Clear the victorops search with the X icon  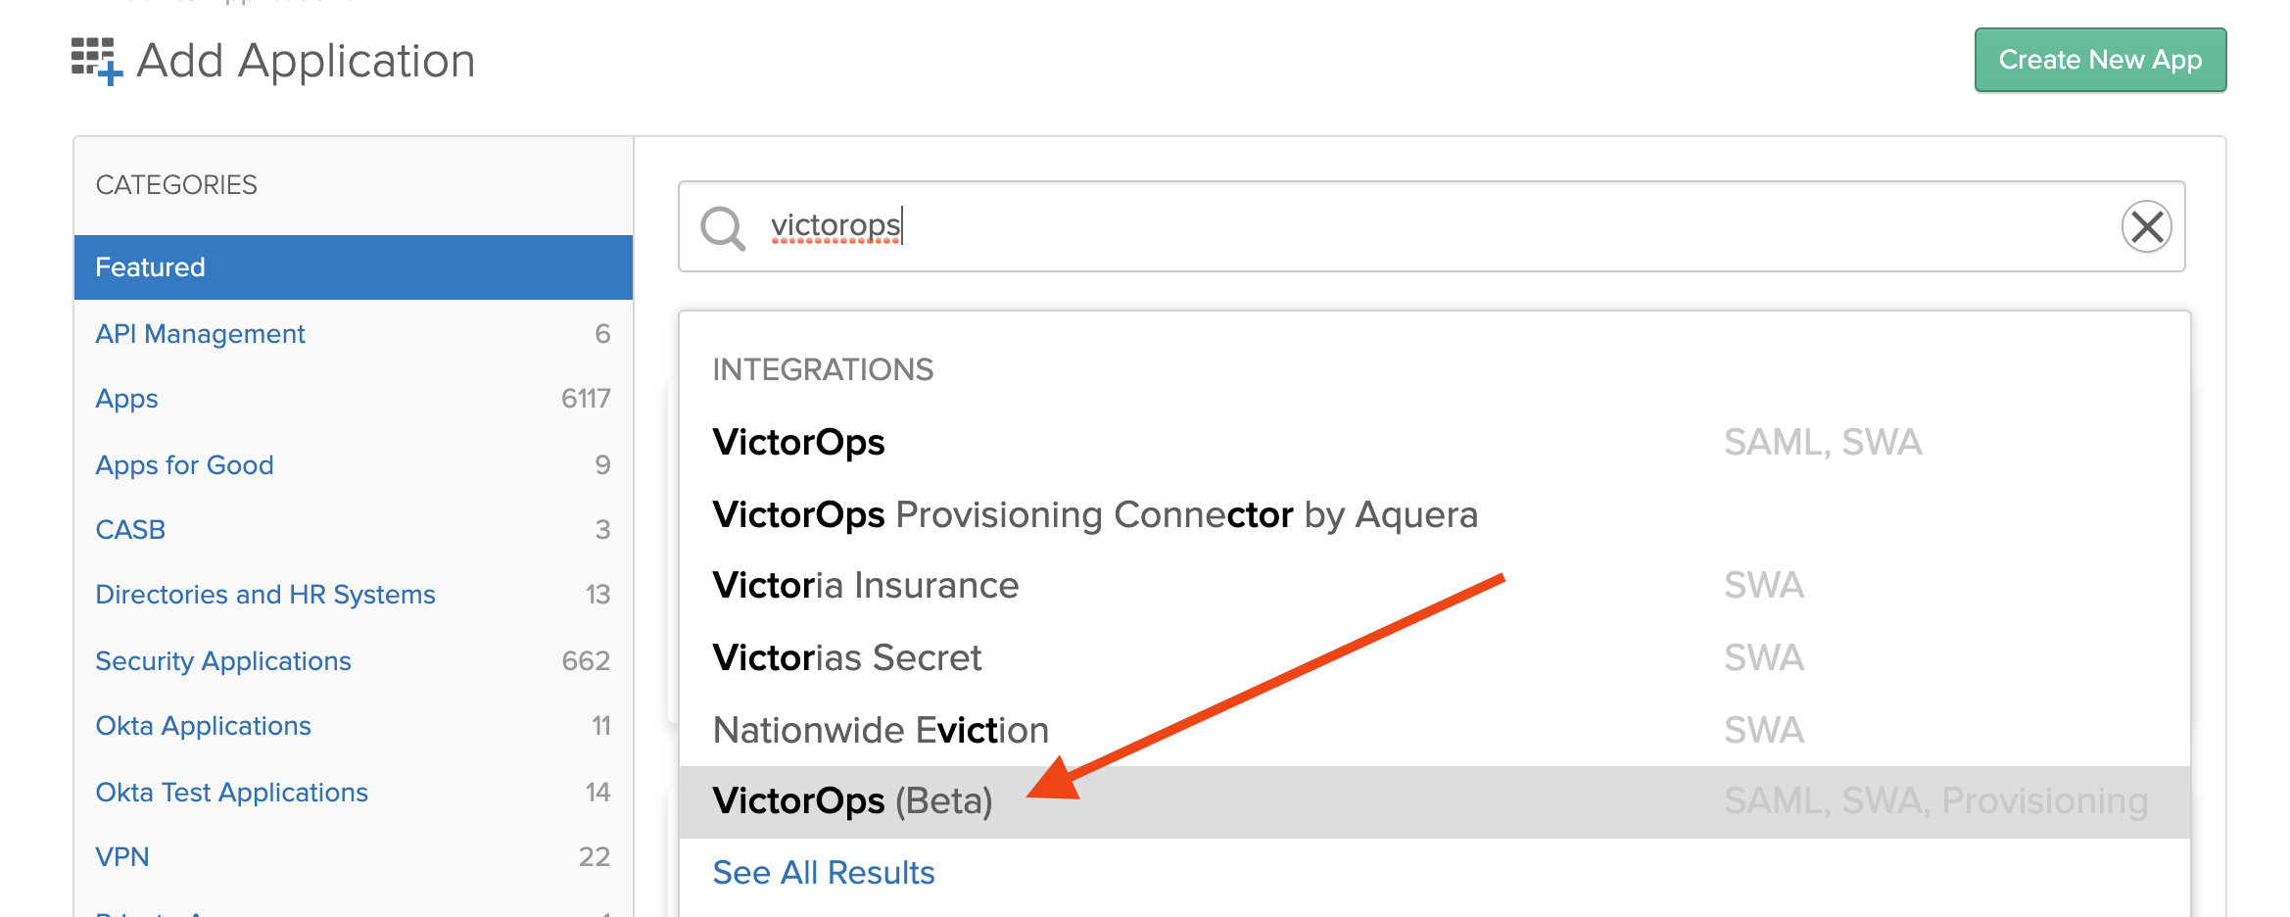click(x=2146, y=226)
